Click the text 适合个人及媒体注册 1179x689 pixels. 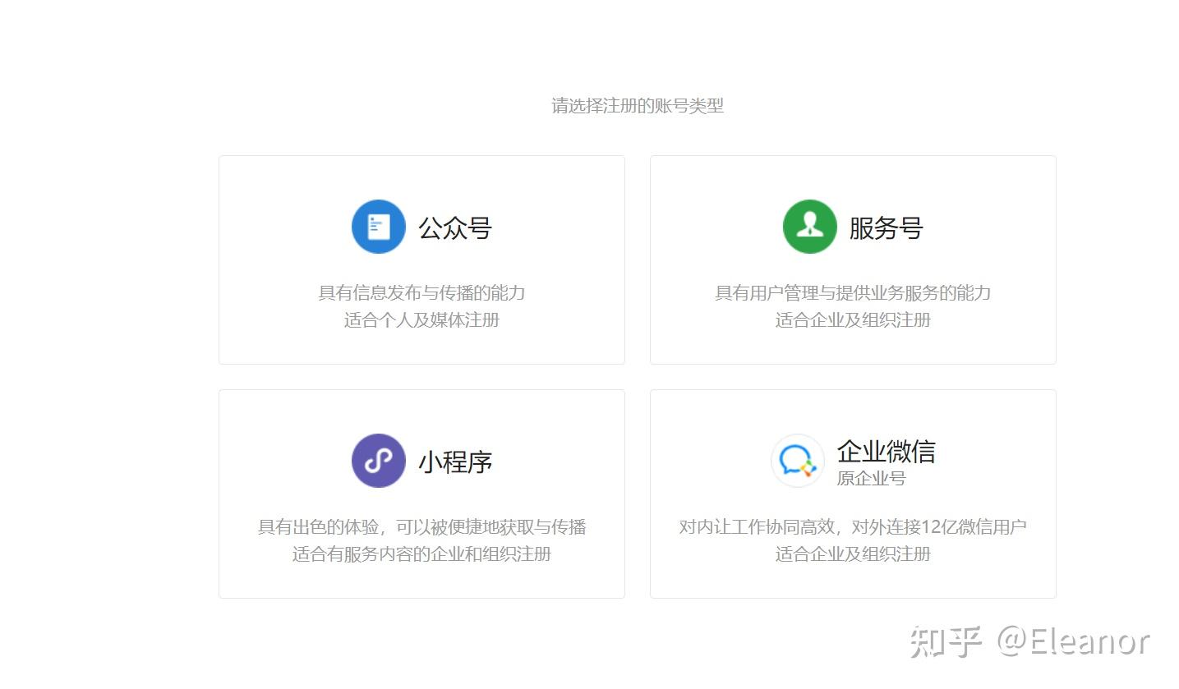tap(421, 320)
